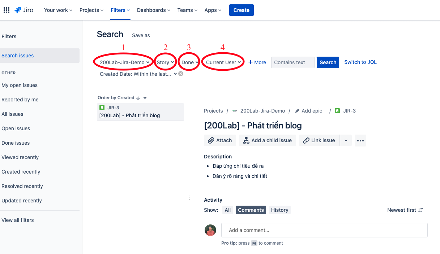Click the green story icon in breadcrumb
The width and height of the screenshot is (440, 254).
[x=337, y=111]
